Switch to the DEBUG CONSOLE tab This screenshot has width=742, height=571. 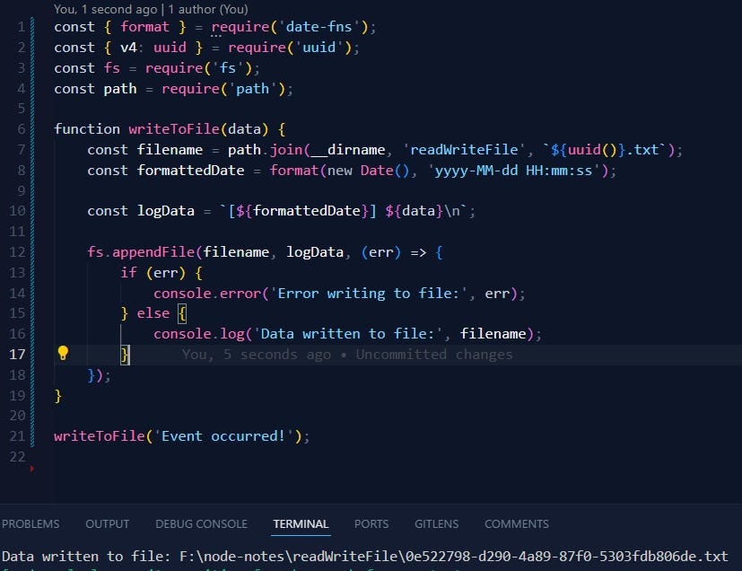click(201, 523)
